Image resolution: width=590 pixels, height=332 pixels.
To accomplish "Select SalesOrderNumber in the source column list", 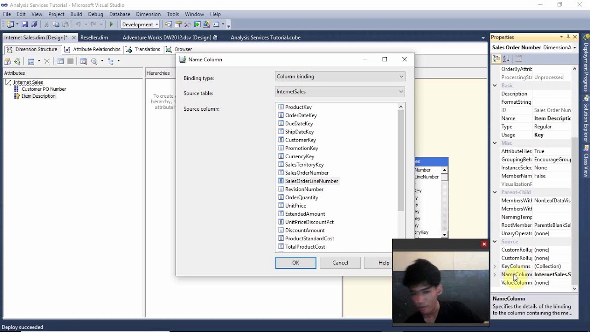I will [x=307, y=173].
